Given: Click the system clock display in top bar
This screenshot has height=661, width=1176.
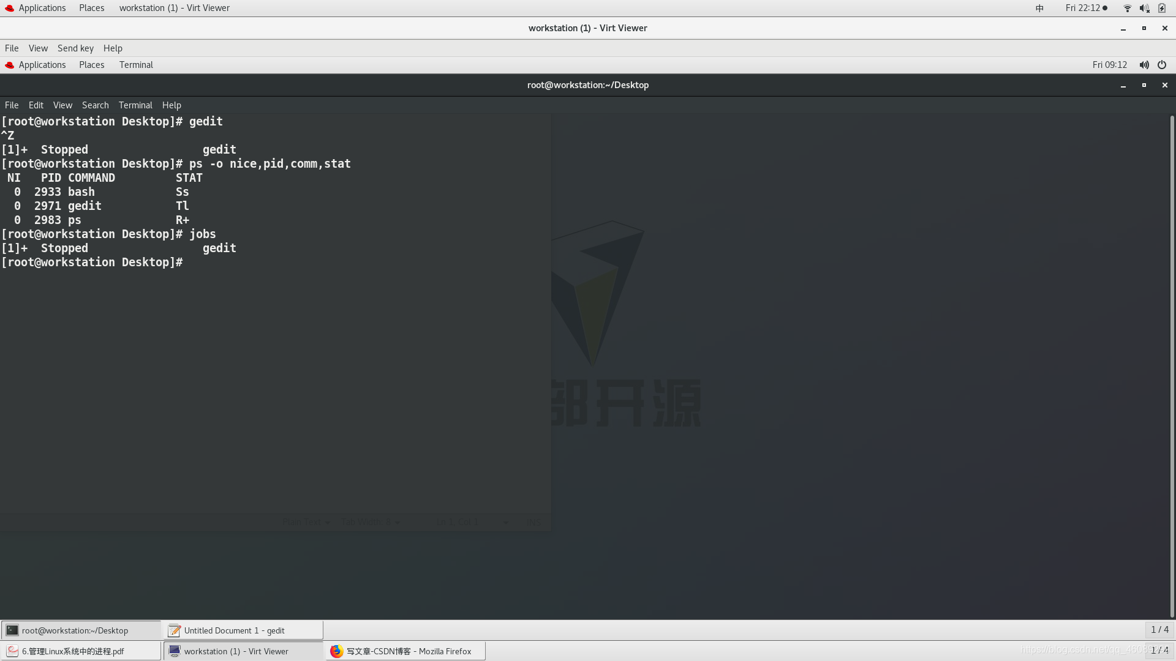Looking at the screenshot, I should [x=1083, y=7].
